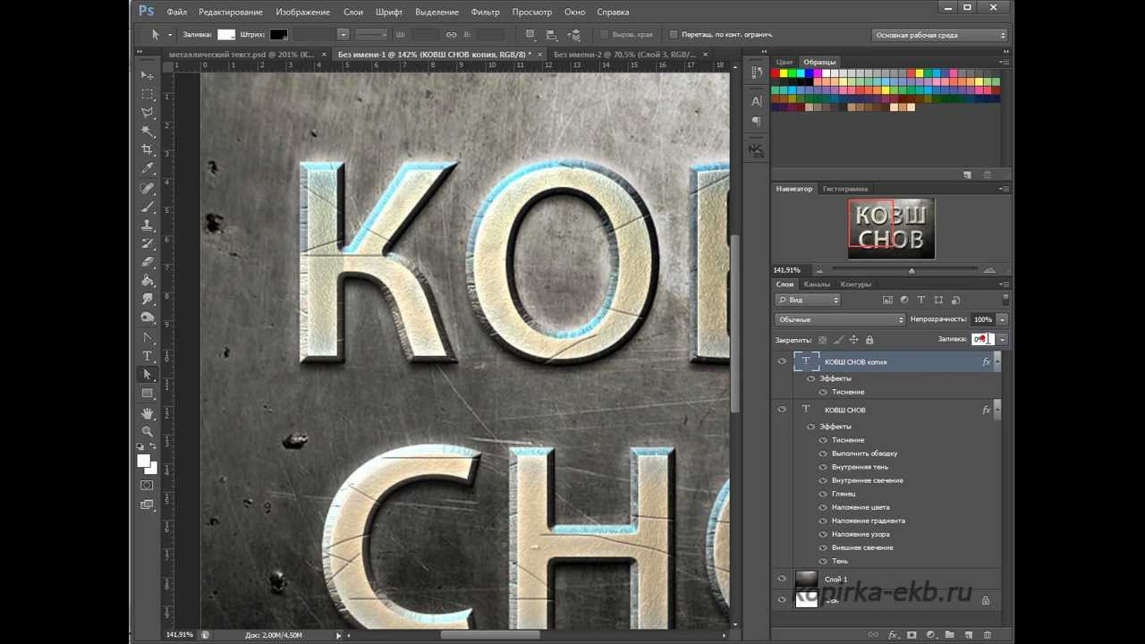This screenshot has height=644, width=1145.
Task: Lock all layer attributes padlock icon
Action: (869, 340)
